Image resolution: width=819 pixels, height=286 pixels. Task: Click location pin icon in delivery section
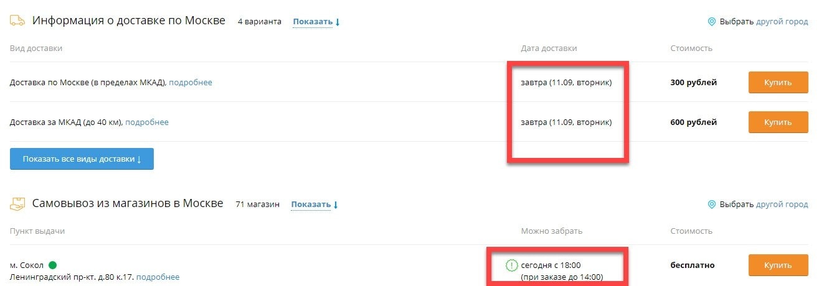coord(712,22)
